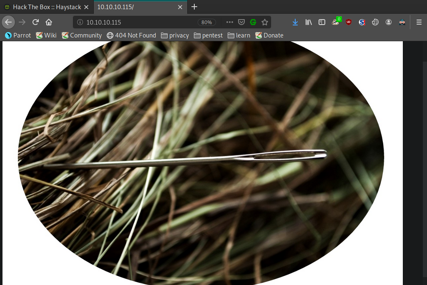Viewport: 427px width, 285px height.
Task: Reset the 80% zoom level badge
Action: (x=207, y=22)
